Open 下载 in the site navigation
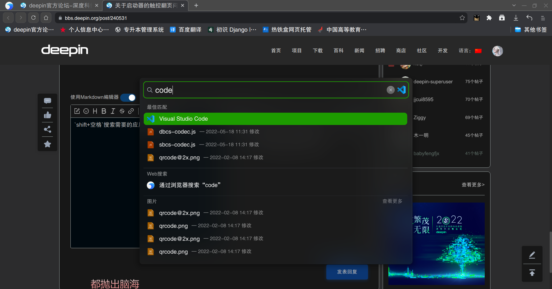Screen dimensions: 552x289 pyautogui.click(x=318, y=51)
